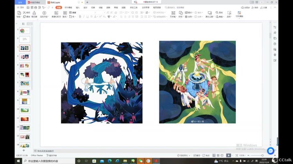293x164 pixels.
Task: Open the Docer templates icon in ribbon
Action: tap(239, 13)
